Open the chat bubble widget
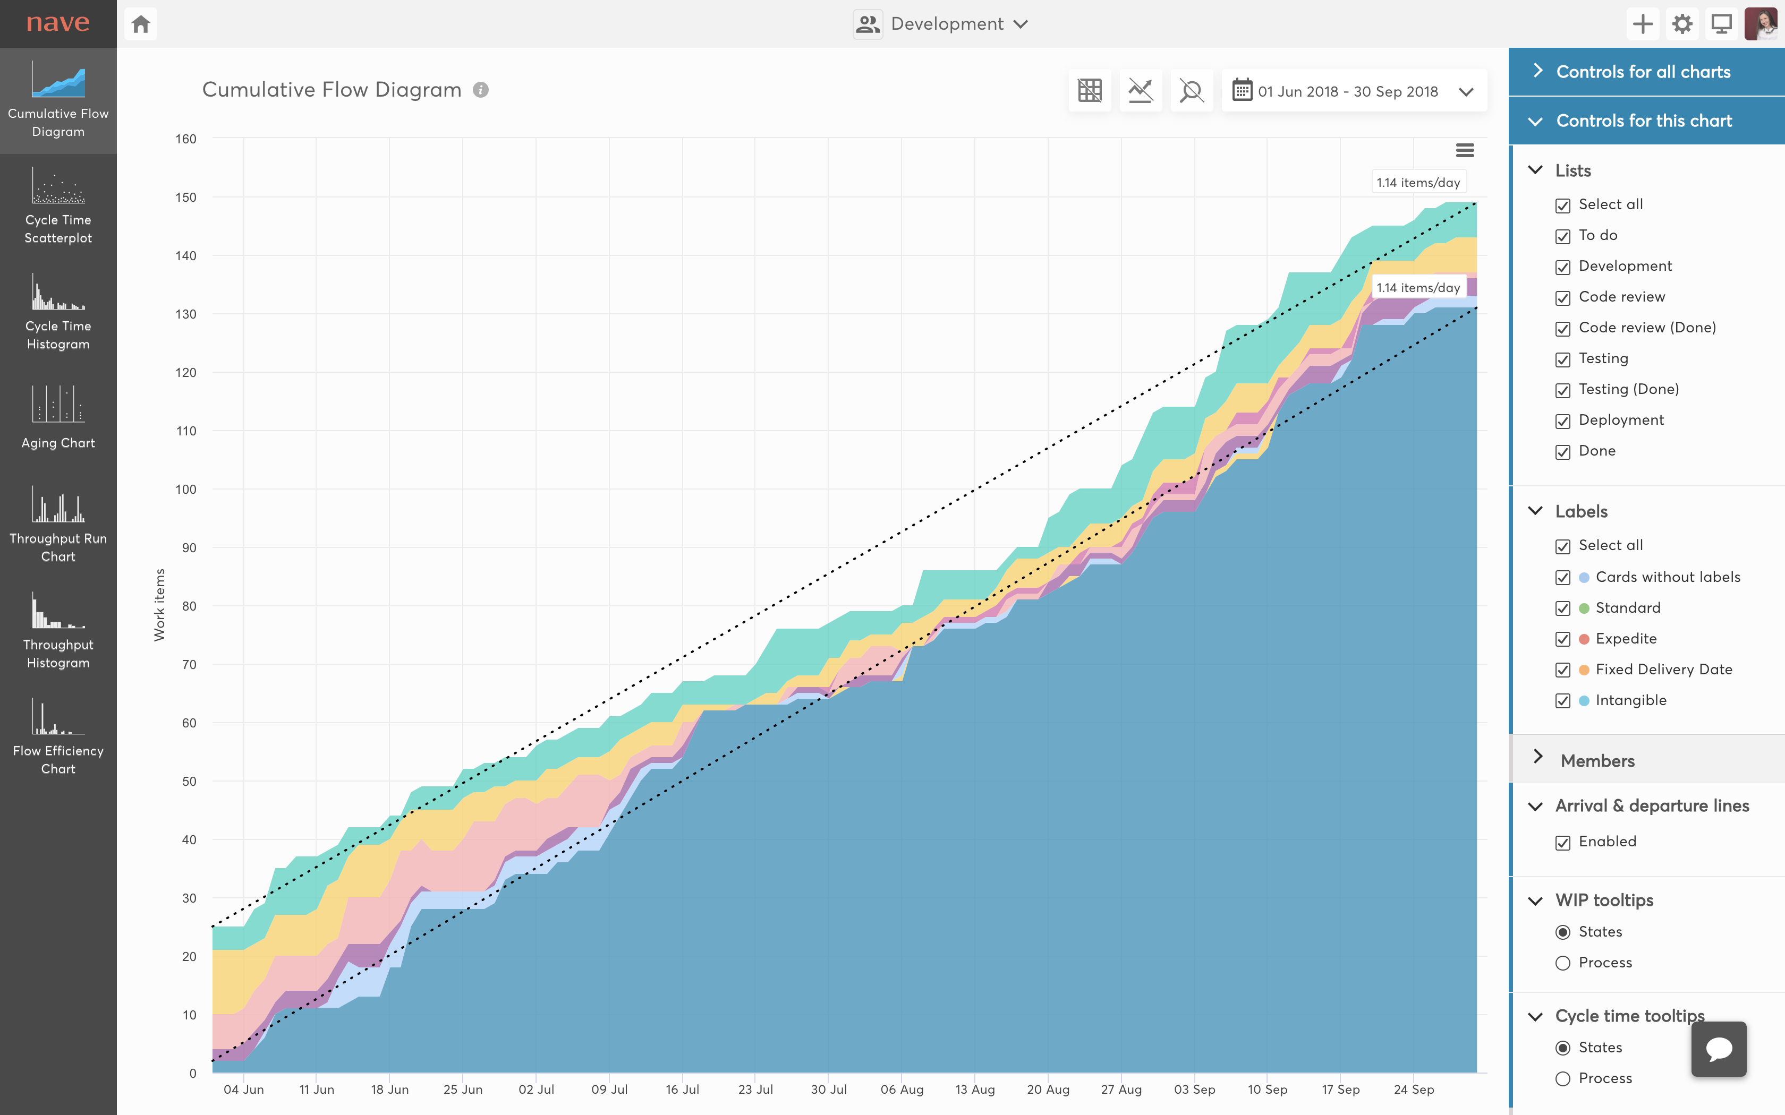1785x1115 pixels. 1719,1049
